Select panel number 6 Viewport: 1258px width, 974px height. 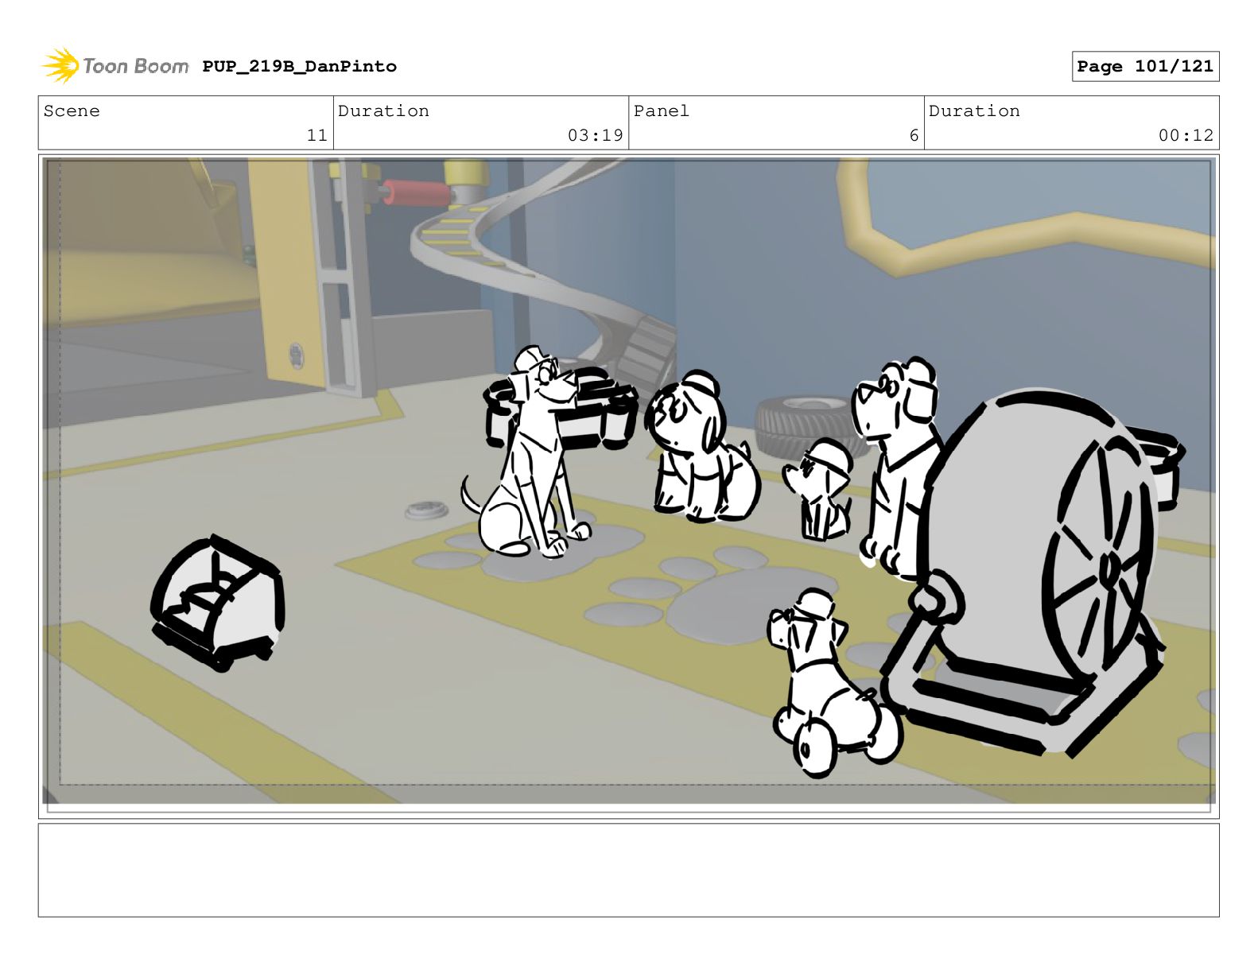point(914,135)
